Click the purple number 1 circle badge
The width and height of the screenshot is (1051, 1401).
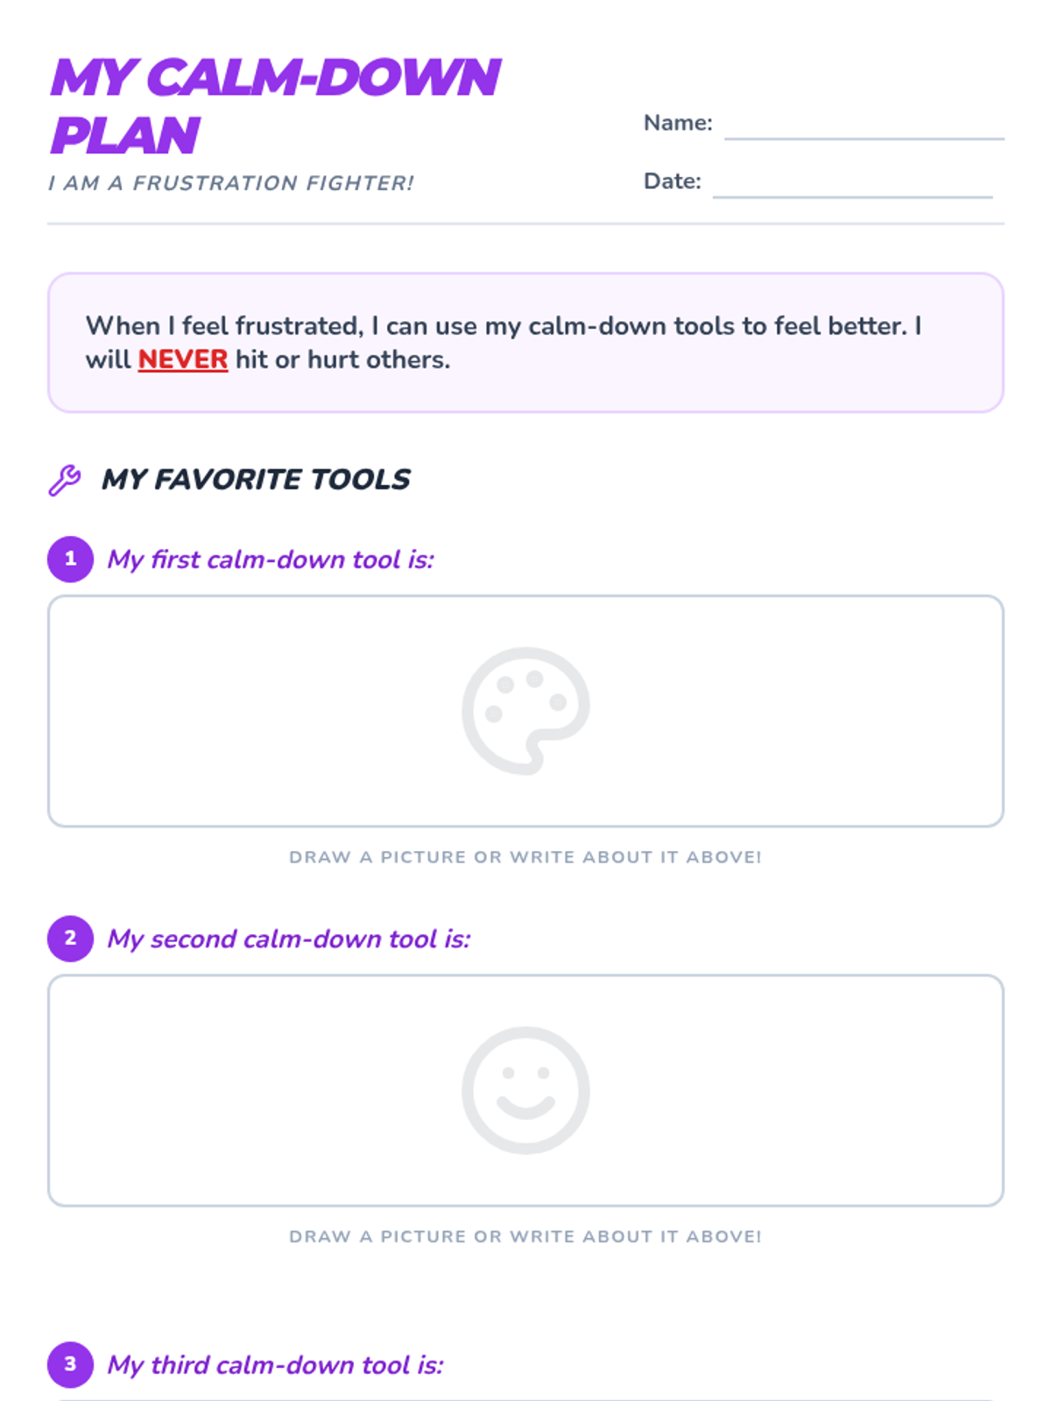(x=70, y=559)
